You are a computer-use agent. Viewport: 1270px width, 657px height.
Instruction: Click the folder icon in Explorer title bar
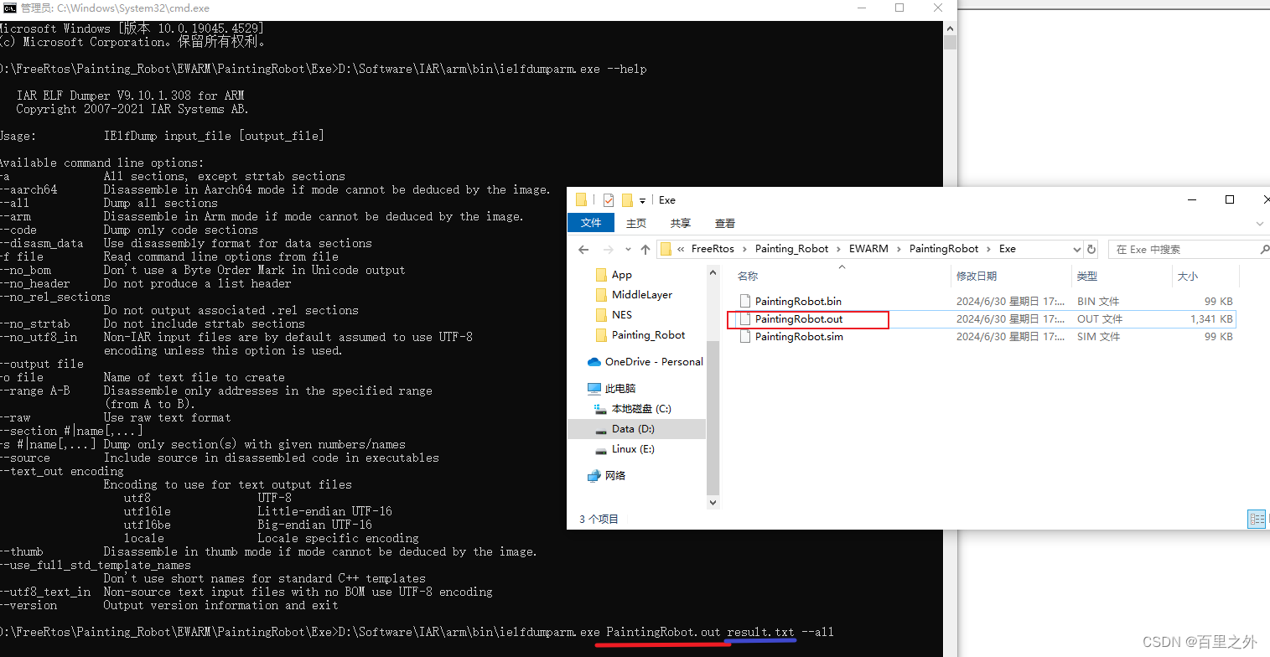[582, 199]
